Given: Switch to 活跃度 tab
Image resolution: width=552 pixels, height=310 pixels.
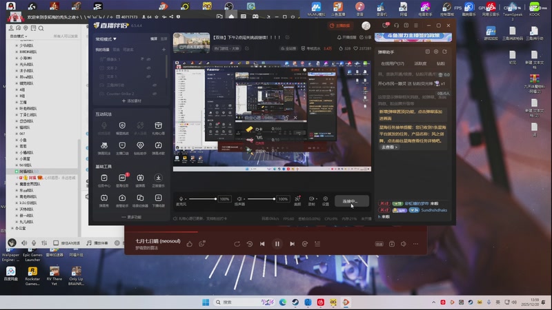Looking at the screenshot, I should 420,63.
